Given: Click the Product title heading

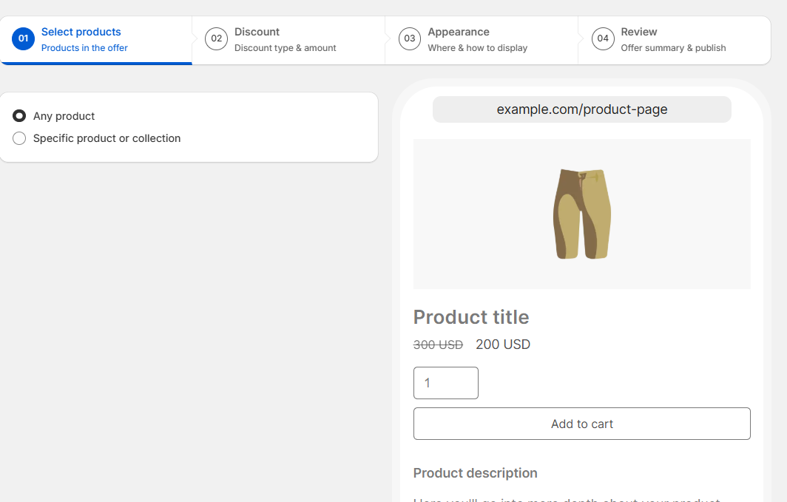Looking at the screenshot, I should (470, 317).
